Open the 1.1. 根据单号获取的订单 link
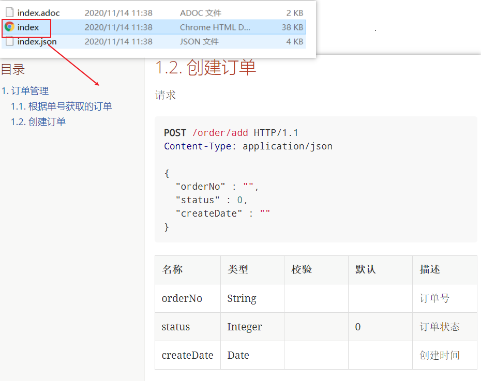The height and width of the screenshot is (381, 481). (x=62, y=106)
